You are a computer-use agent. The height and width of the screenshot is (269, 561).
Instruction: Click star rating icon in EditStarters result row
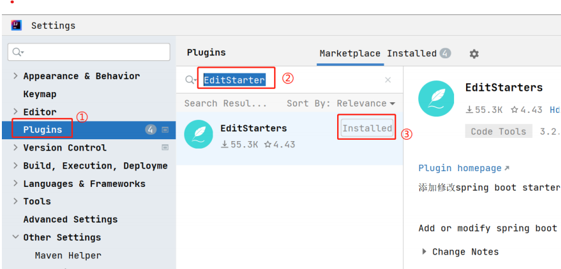click(x=268, y=144)
